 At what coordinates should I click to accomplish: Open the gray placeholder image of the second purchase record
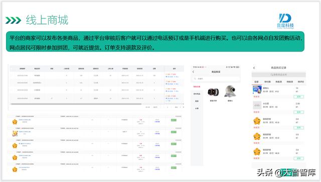point(257,105)
